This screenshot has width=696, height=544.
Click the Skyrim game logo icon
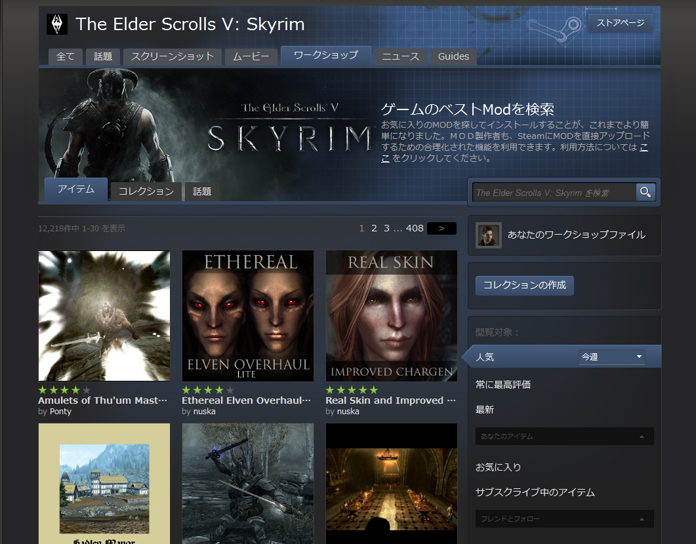pyautogui.click(x=57, y=24)
